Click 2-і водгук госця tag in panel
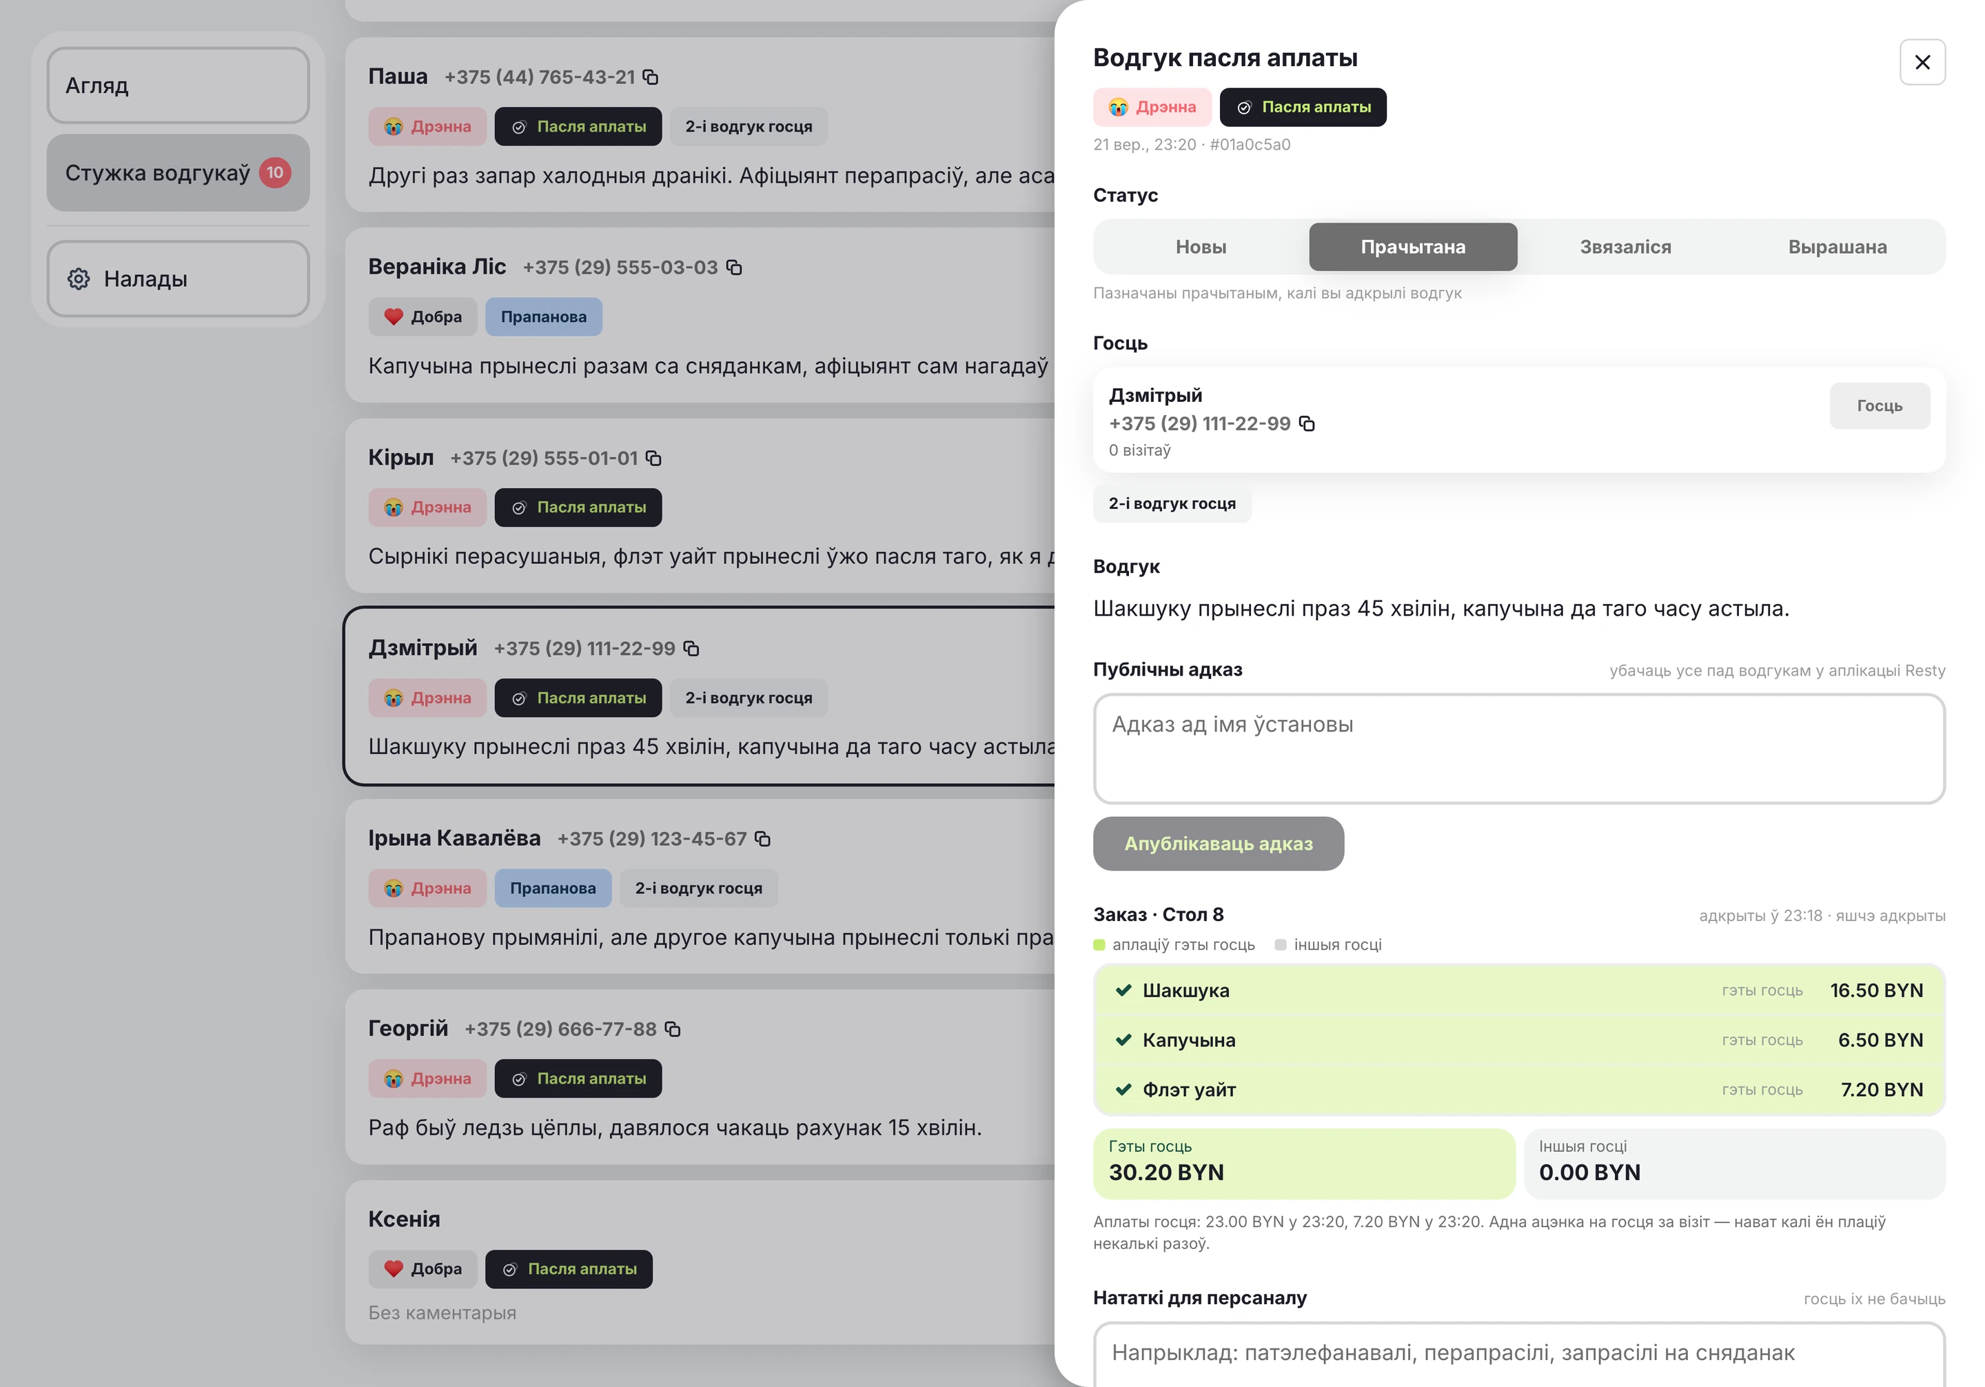This screenshot has width=1985, height=1387. (1172, 503)
